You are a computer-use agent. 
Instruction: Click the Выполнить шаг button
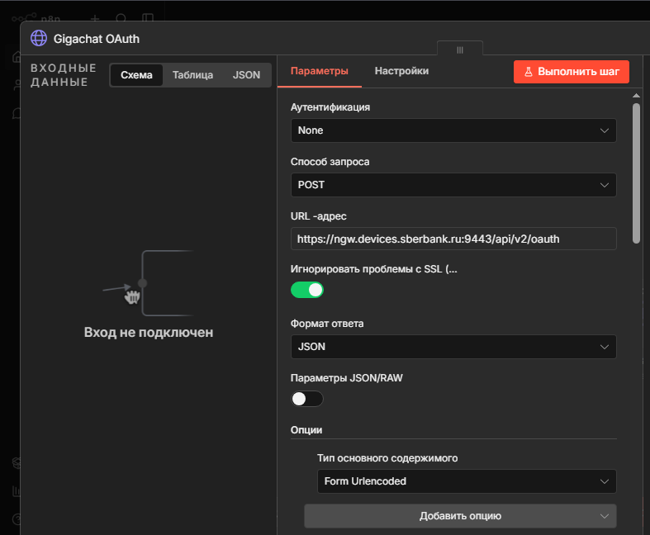coord(572,72)
